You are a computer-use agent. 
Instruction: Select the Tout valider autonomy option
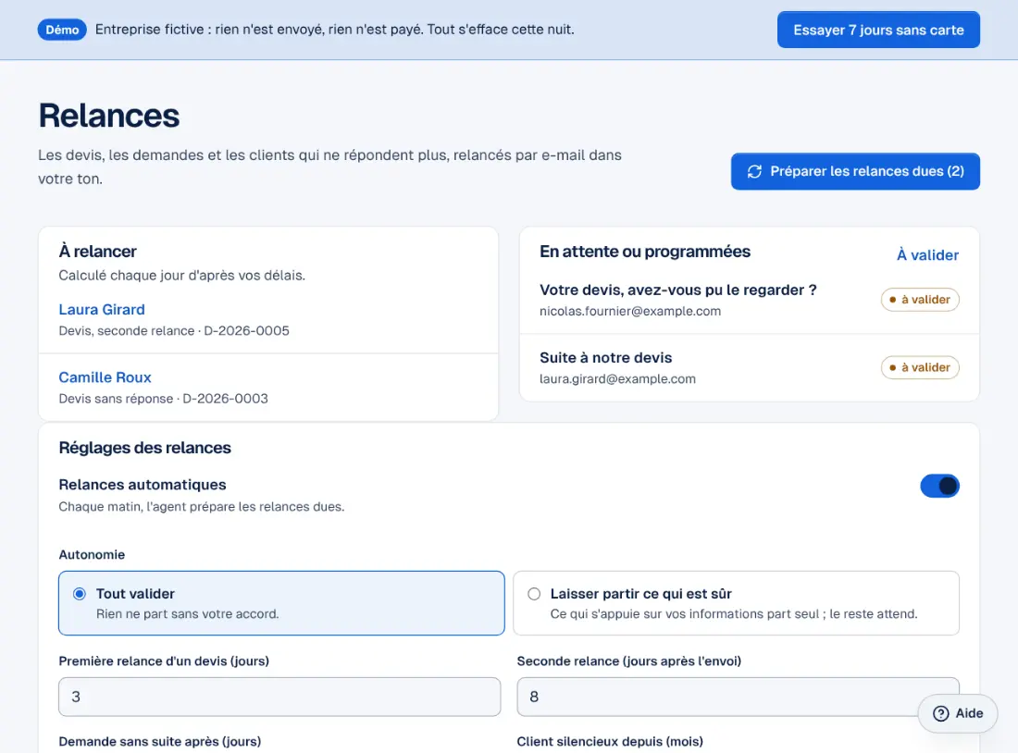point(281,603)
